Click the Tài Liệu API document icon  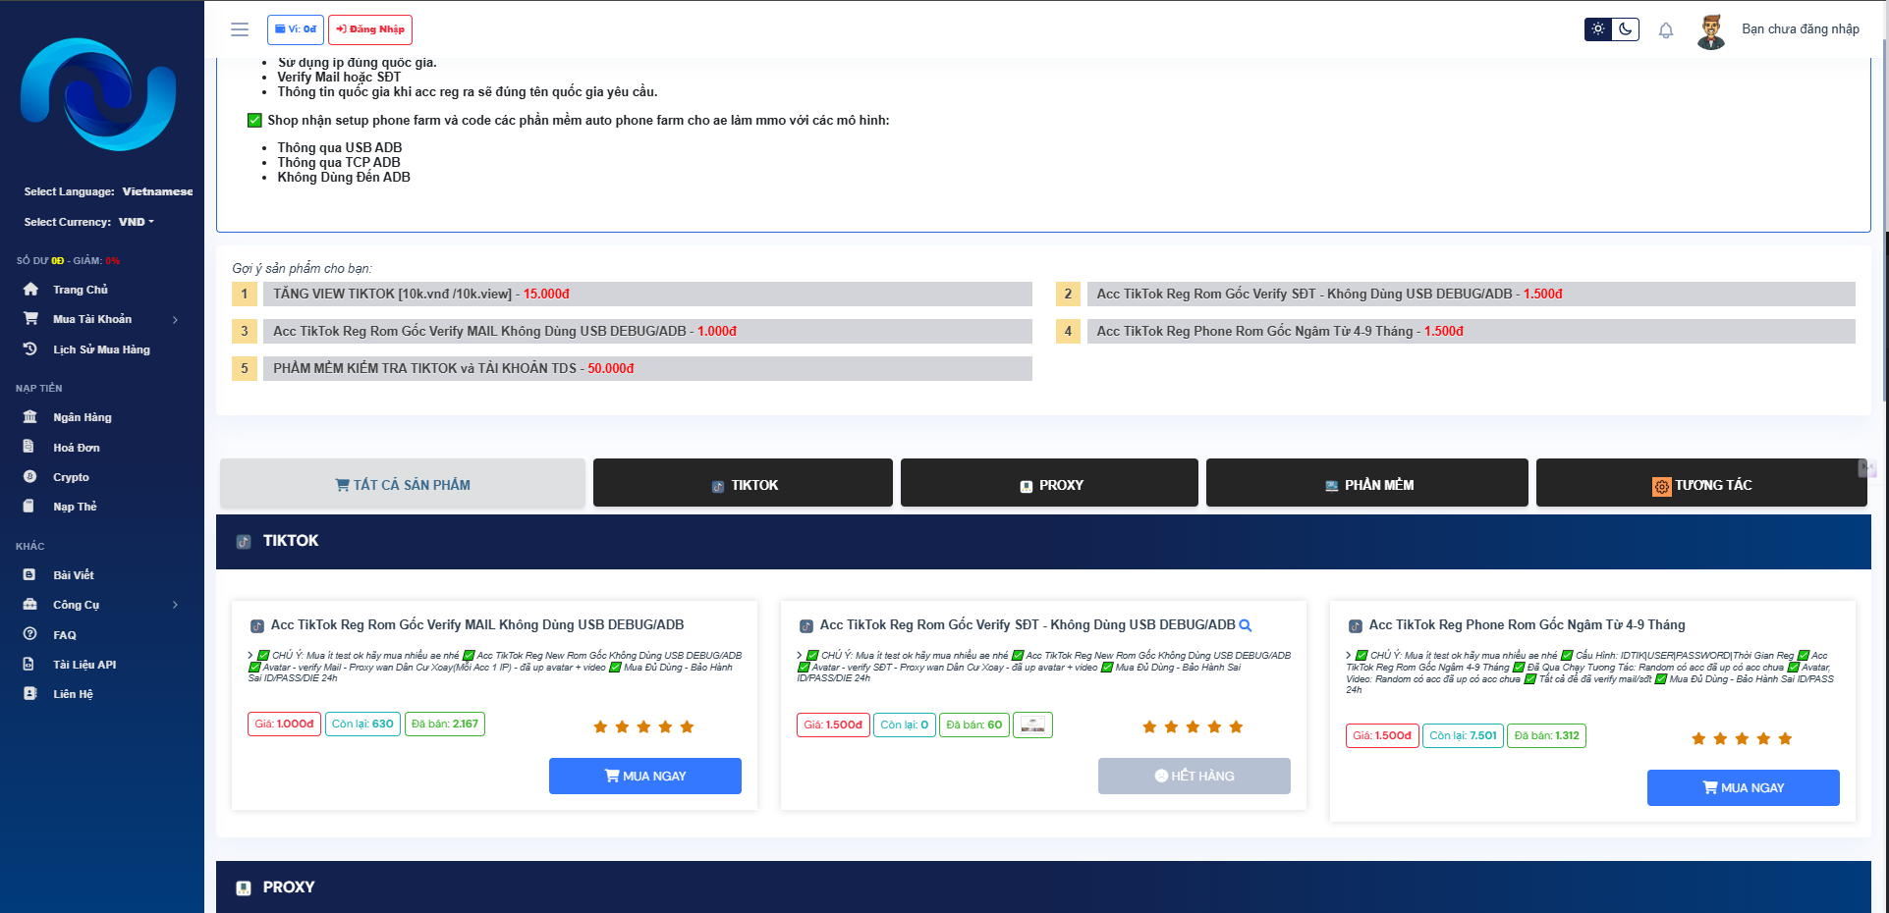point(28,665)
